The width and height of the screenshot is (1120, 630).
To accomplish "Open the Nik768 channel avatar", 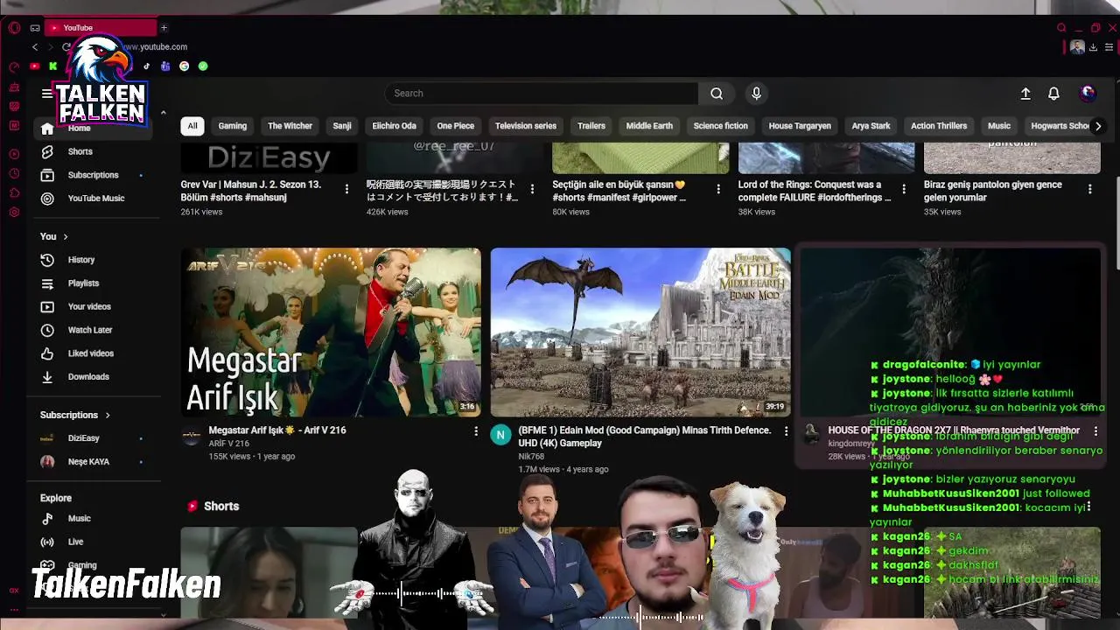I will (x=500, y=436).
